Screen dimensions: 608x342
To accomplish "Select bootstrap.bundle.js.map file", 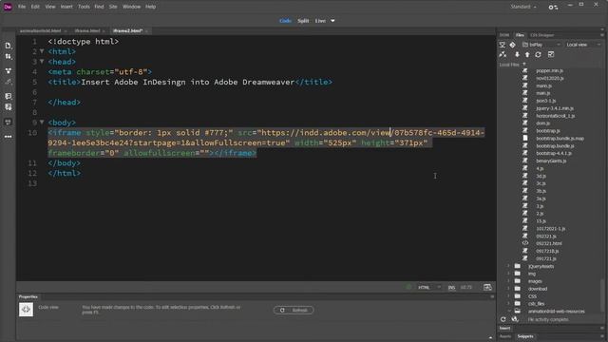I will (x=560, y=139).
